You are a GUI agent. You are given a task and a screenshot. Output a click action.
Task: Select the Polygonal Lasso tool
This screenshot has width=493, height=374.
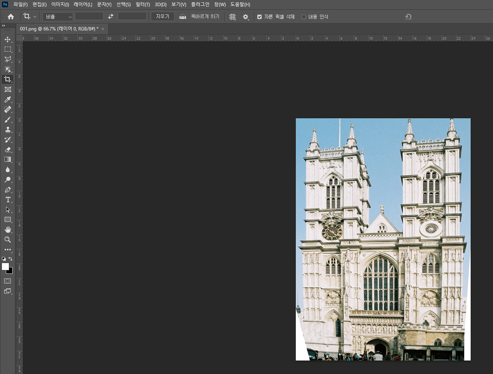8,59
